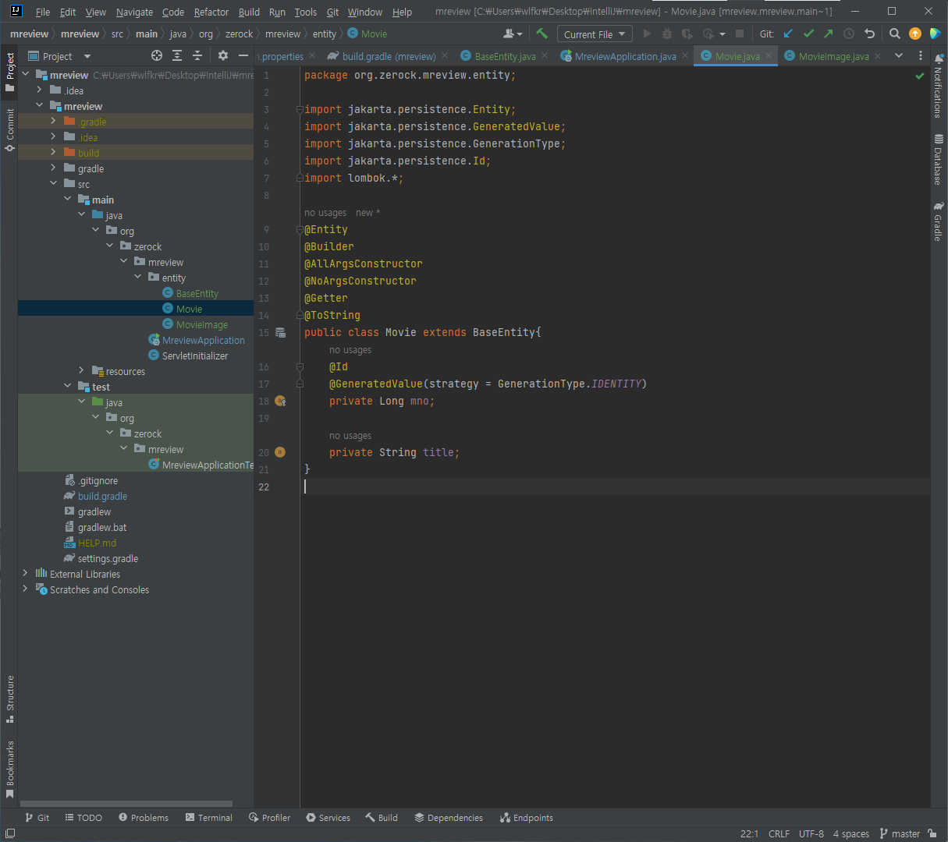The height and width of the screenshot is (842, 948).
Task: Toggle the Structure tool window button
Action: [x=9, y=699]
